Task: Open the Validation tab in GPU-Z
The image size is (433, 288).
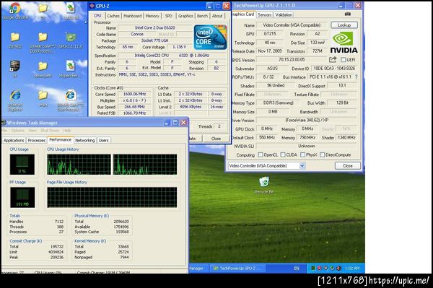Action: [284, 15]
